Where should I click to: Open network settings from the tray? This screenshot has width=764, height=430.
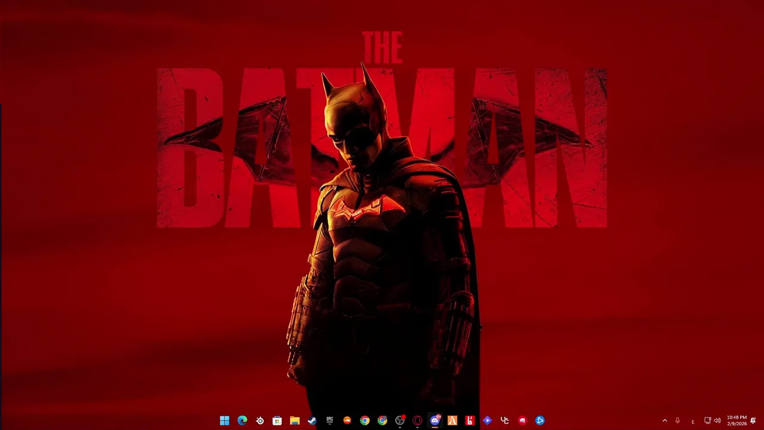coord(707,420)
